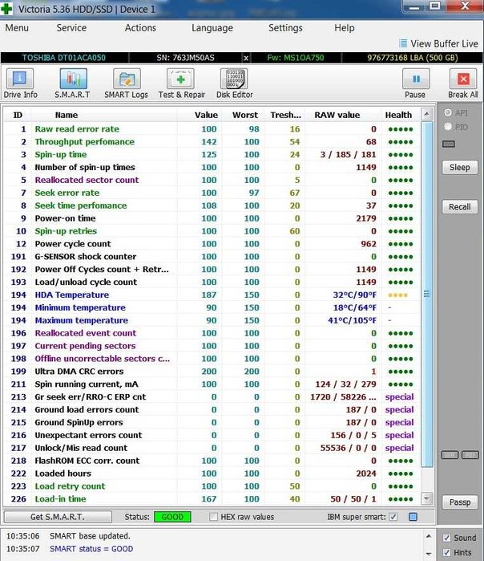Open SMART Logs

(126, 83)
